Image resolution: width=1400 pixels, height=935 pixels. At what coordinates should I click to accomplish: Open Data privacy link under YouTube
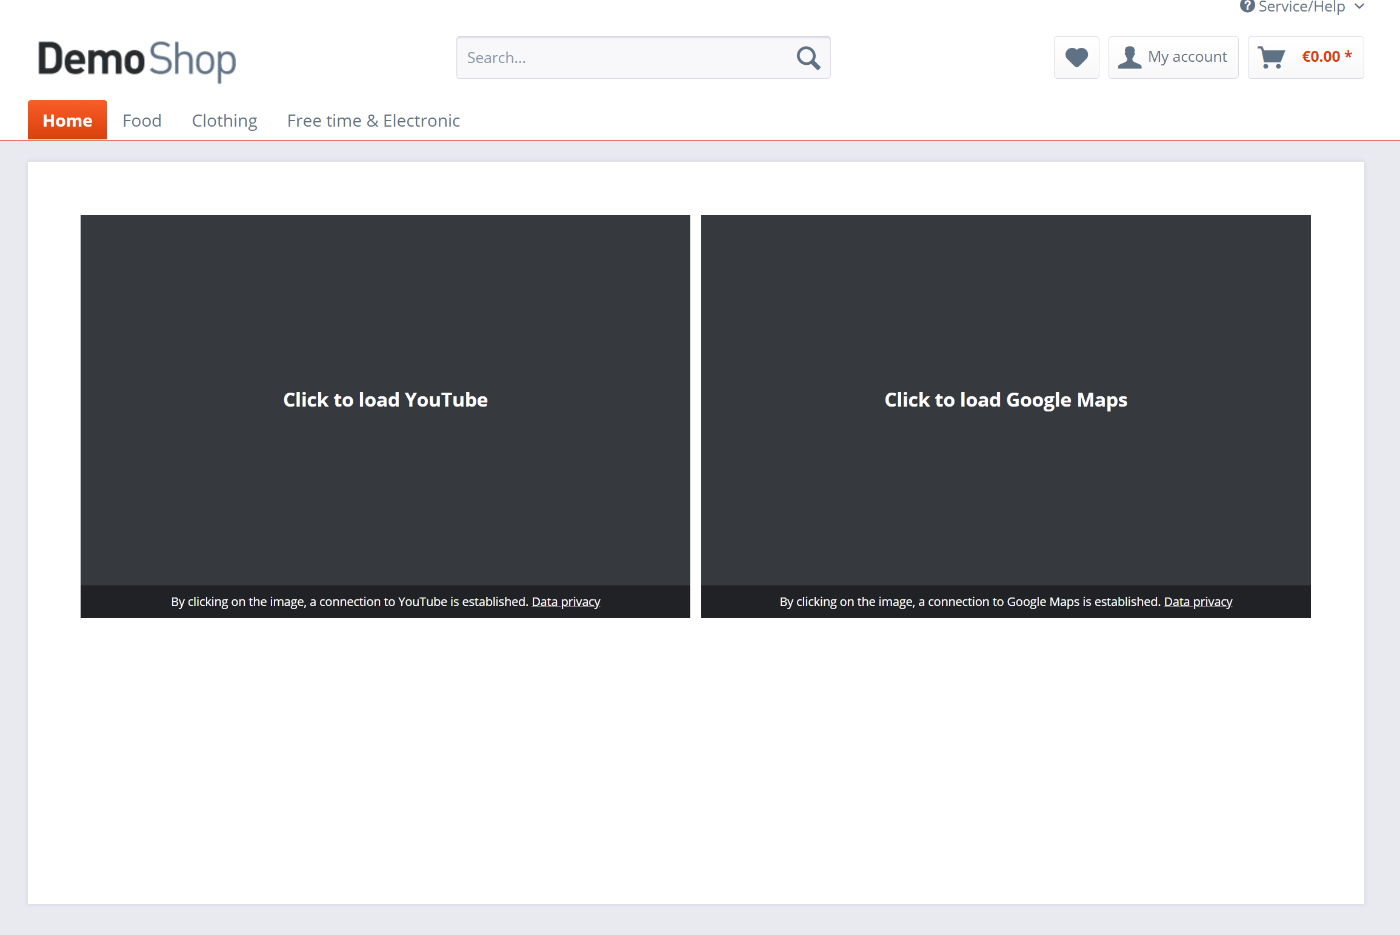coord(566,602)
